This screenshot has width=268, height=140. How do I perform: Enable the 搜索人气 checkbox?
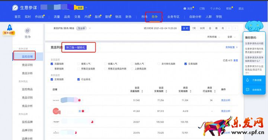pyautogui.click(x=79, y=64)
